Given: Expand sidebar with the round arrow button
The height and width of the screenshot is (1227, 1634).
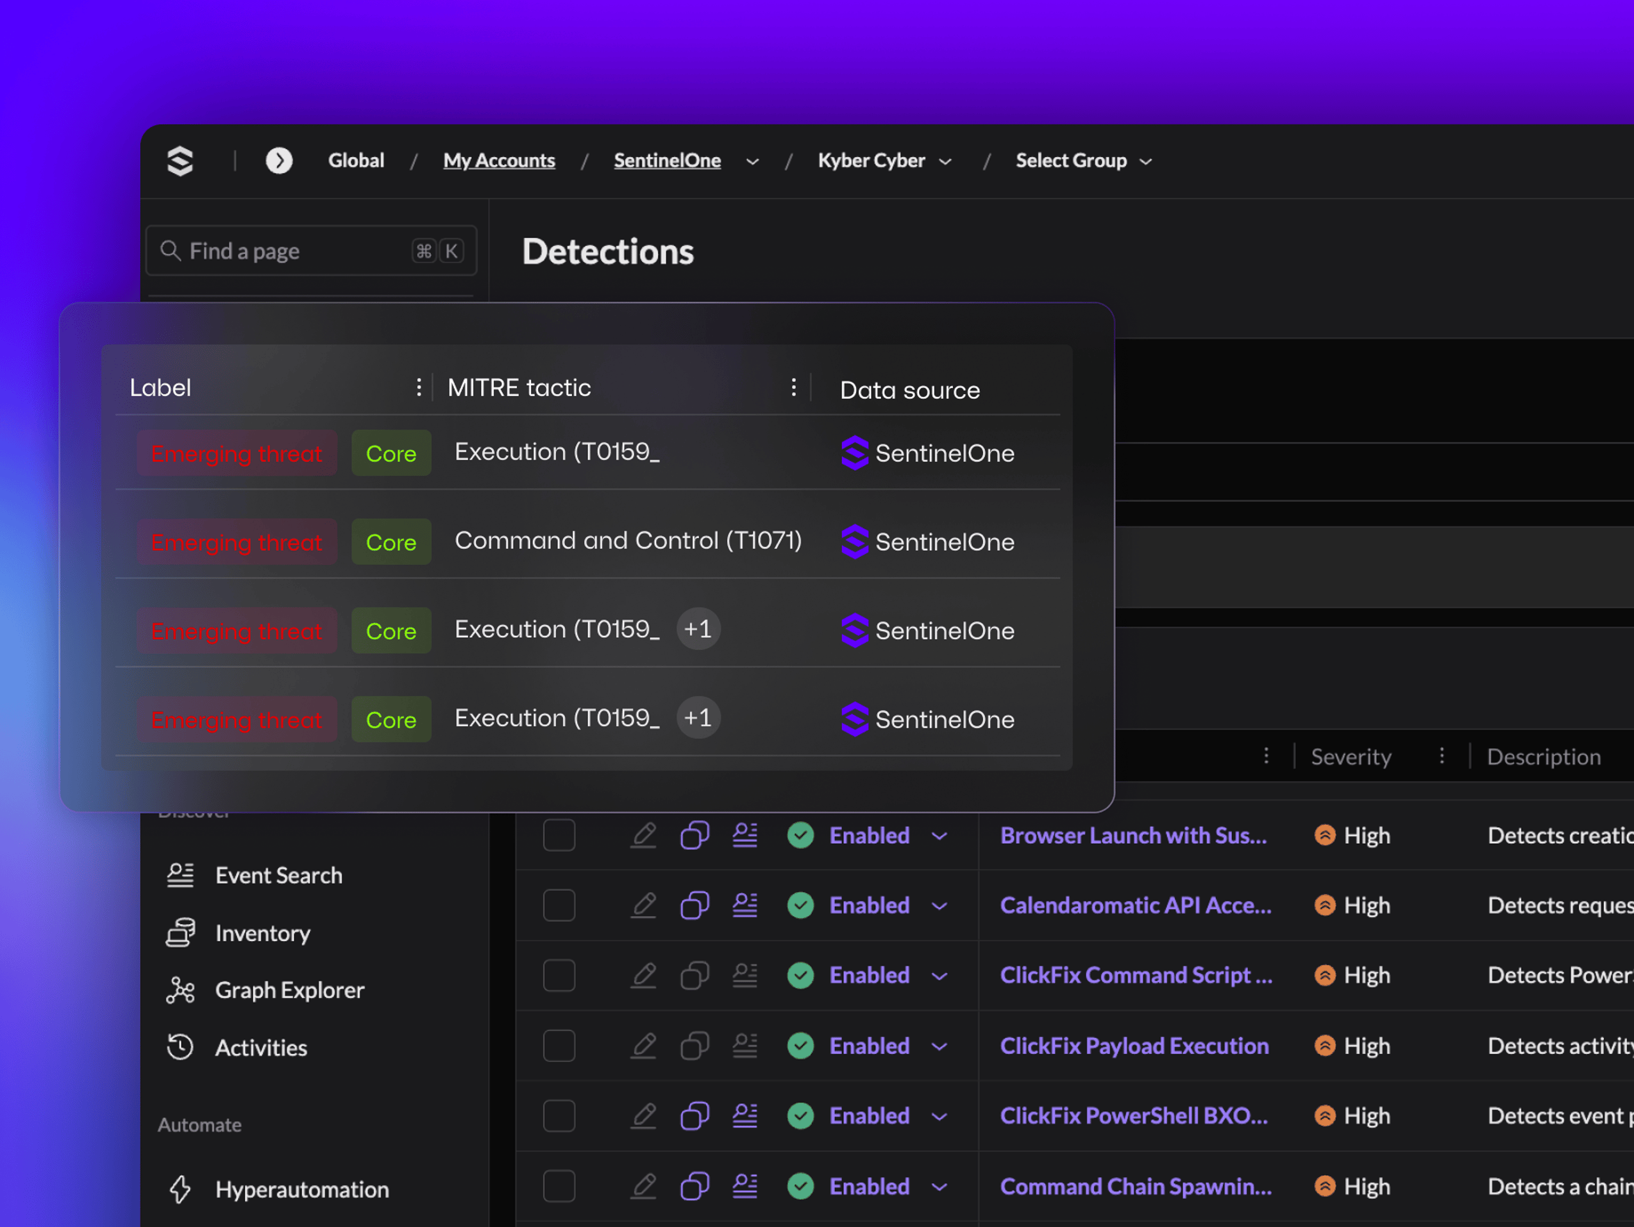Looking at the screenshot, I should coord(279,160).
